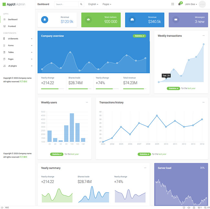Open the English language dropdown
Viewport: 210px width, 209px height.
coord(93,4)
